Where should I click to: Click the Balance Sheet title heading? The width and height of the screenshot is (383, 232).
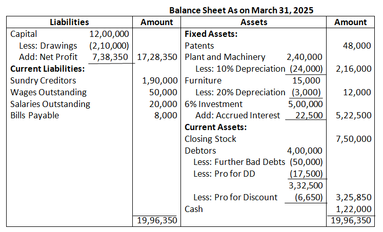pyautogui.click(x=241, y=10)
